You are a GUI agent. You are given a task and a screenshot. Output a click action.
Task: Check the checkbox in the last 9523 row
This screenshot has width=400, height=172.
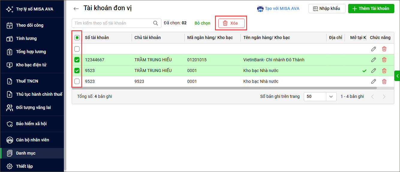click(x=77, y=81)
